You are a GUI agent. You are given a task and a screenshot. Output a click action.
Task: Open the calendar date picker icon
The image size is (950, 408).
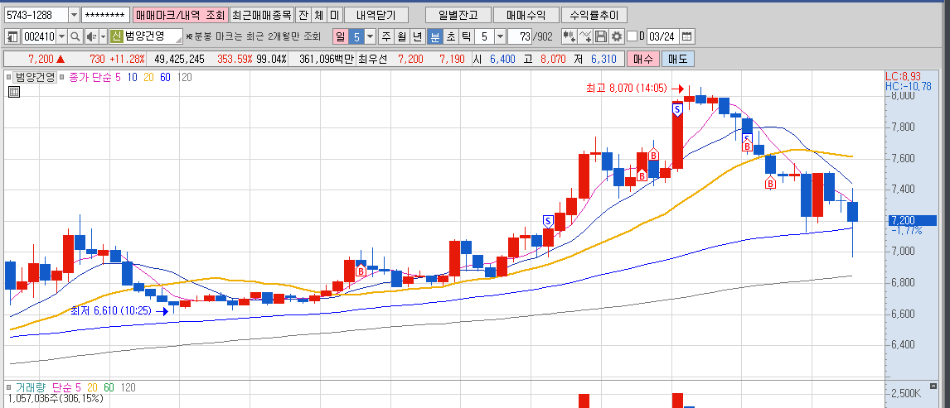(686, 37)
